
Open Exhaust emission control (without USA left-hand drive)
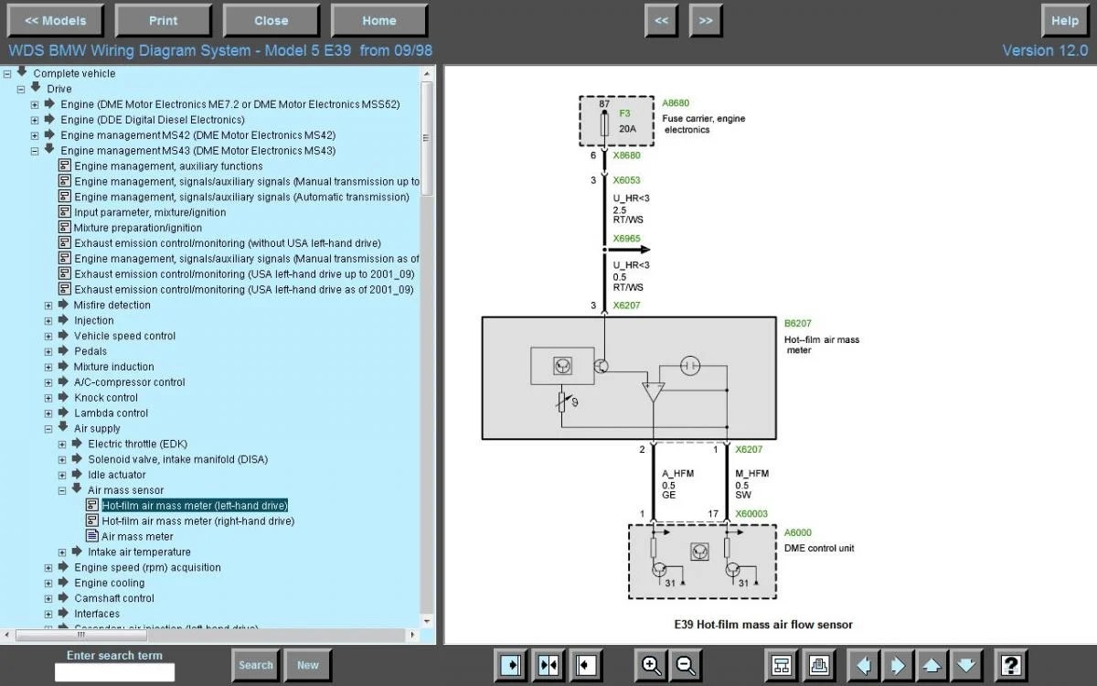coord(228,243)
